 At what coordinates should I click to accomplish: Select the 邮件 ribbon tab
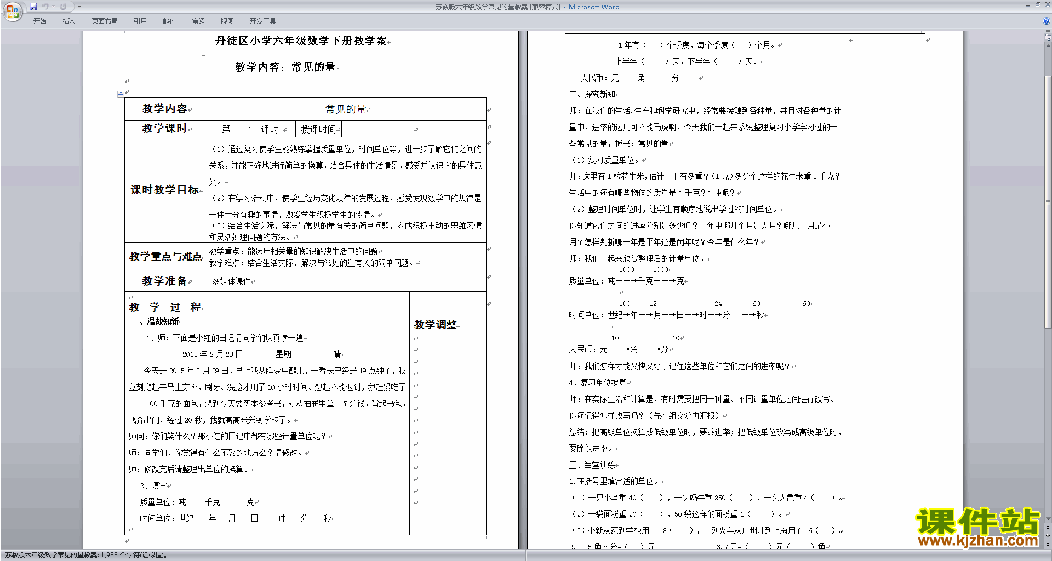point(169,21)
